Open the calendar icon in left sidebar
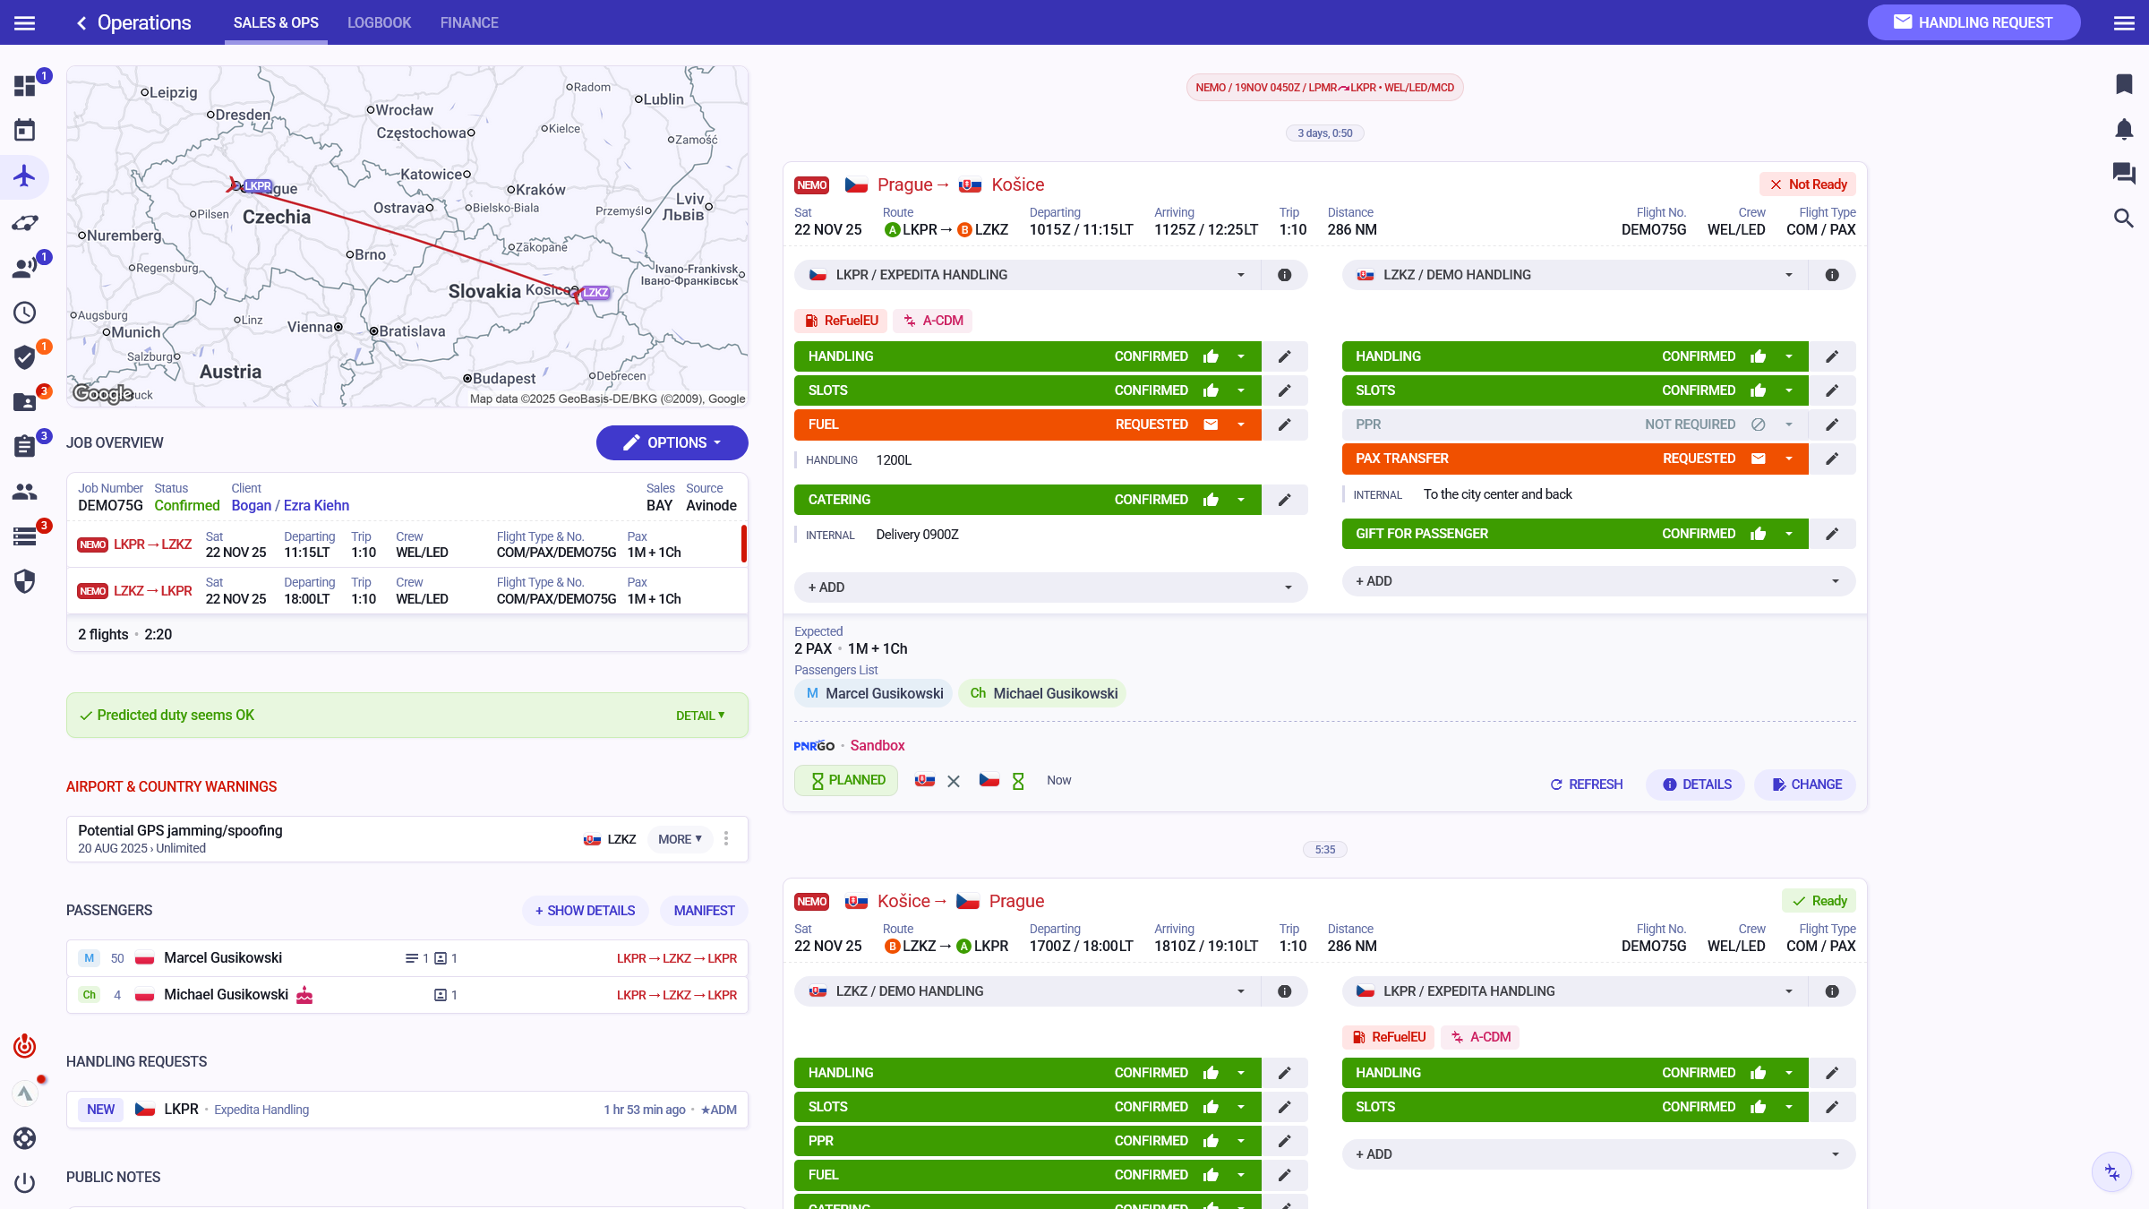 [24, 131]
